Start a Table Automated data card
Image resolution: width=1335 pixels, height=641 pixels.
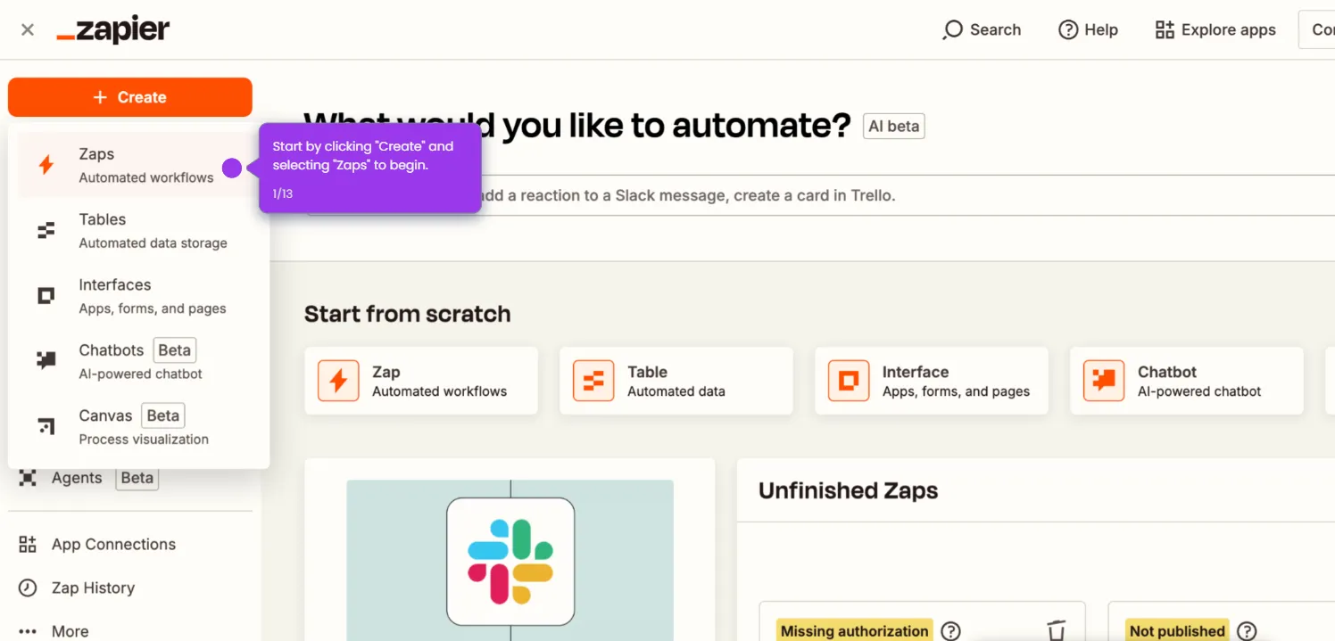click(676, 381)
